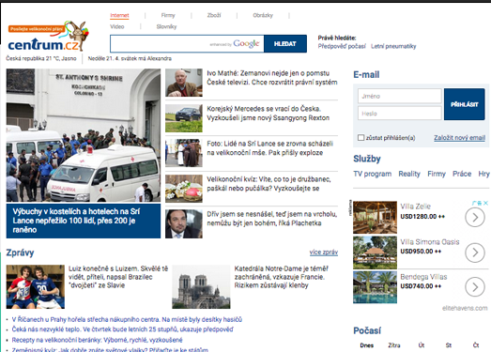
Task: Click 'svátek má Alexandra' name-day text
Action: pyautogui.click(x=146, y=58)
